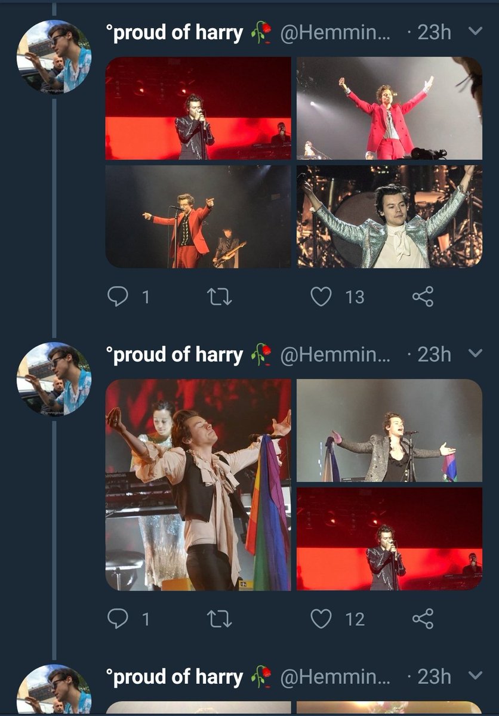Retweet the first tweet

point(220,297)
